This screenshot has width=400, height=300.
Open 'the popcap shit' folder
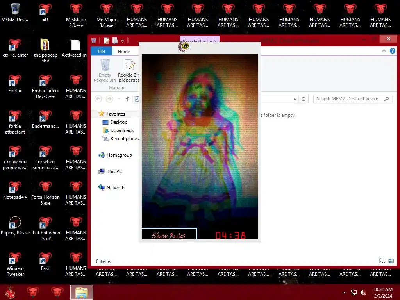[45, 51]
